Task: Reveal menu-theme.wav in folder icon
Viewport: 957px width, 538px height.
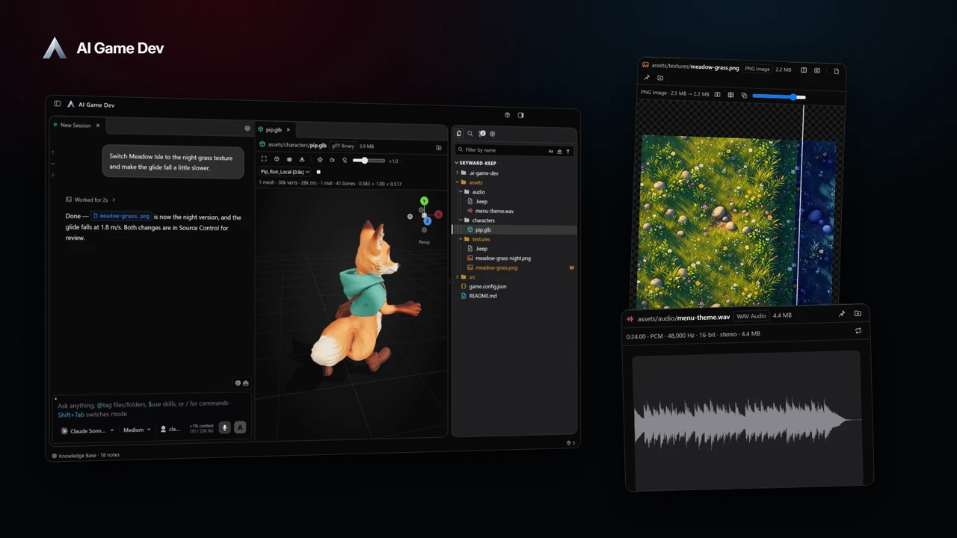Action: (858, 314)
